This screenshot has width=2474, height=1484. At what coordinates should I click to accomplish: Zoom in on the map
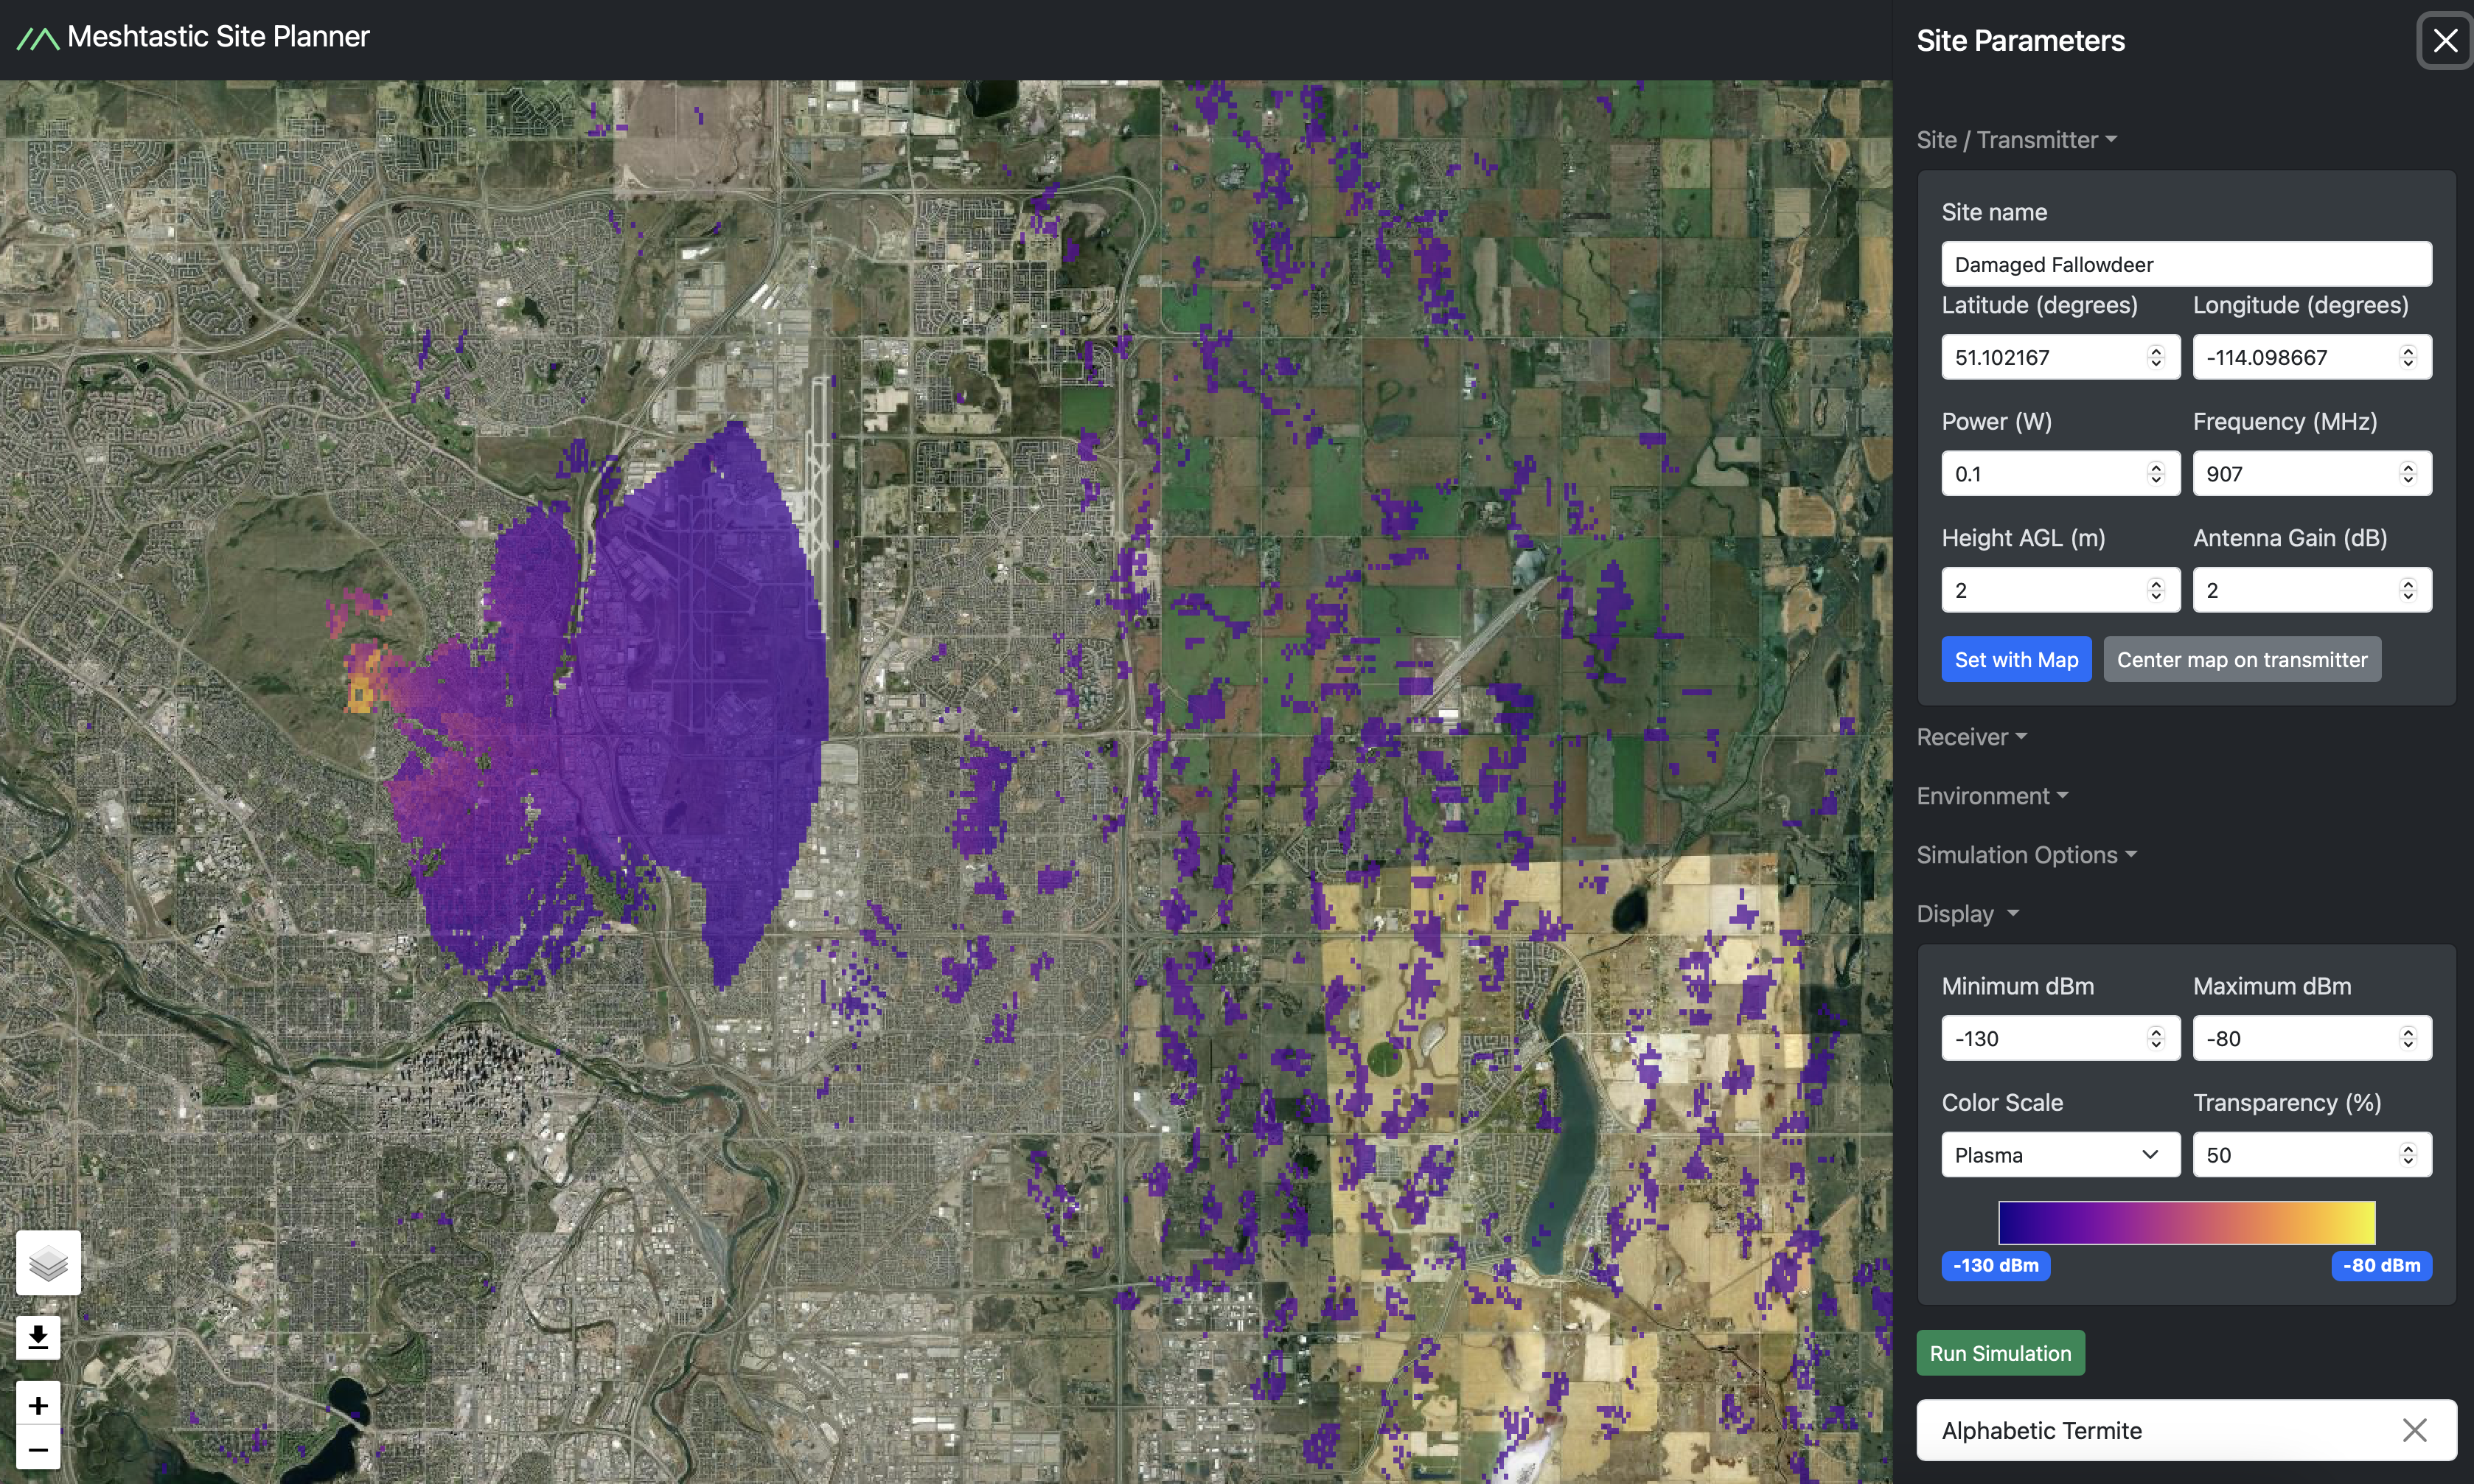click(x=38, y=1405)
